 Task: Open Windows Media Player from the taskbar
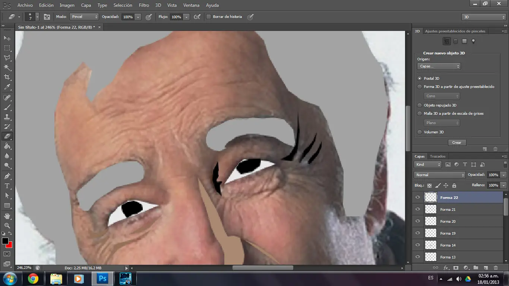click(79, 279)
